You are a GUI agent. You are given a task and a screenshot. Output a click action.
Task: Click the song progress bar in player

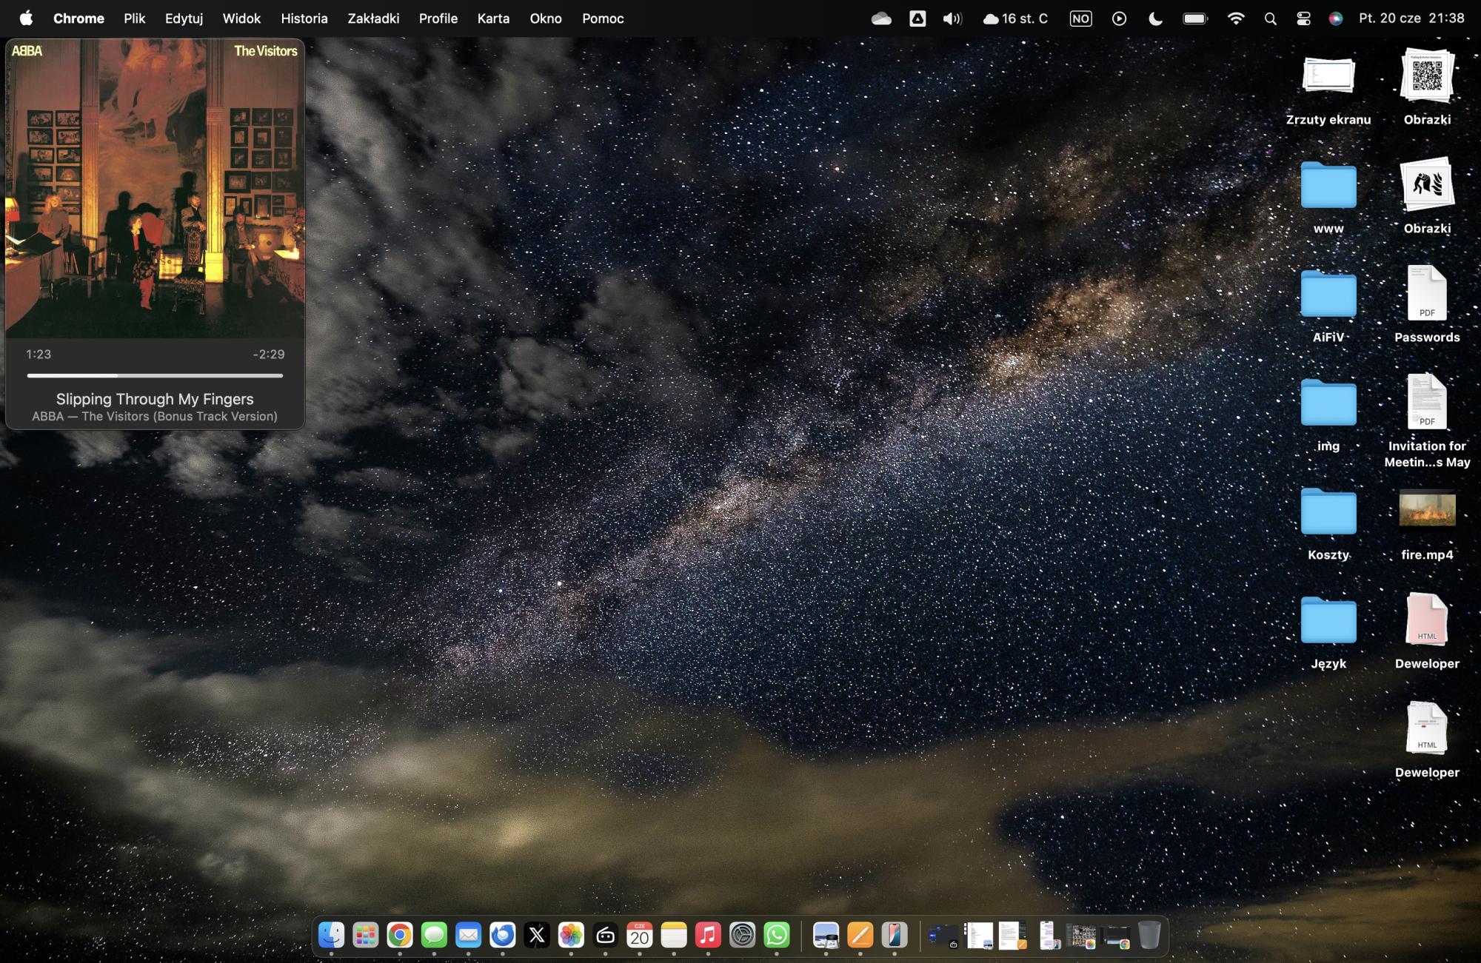pos(155,376)
